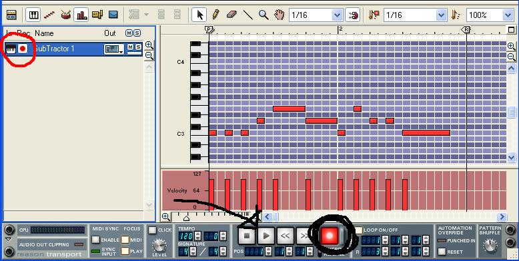Select the SubTractor 1 track row
The width and height of the screenshot is (519, 261).
[73, 49]
